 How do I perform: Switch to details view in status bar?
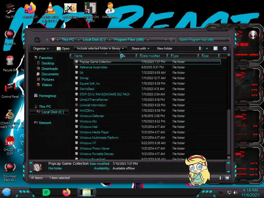pos(221,178)
